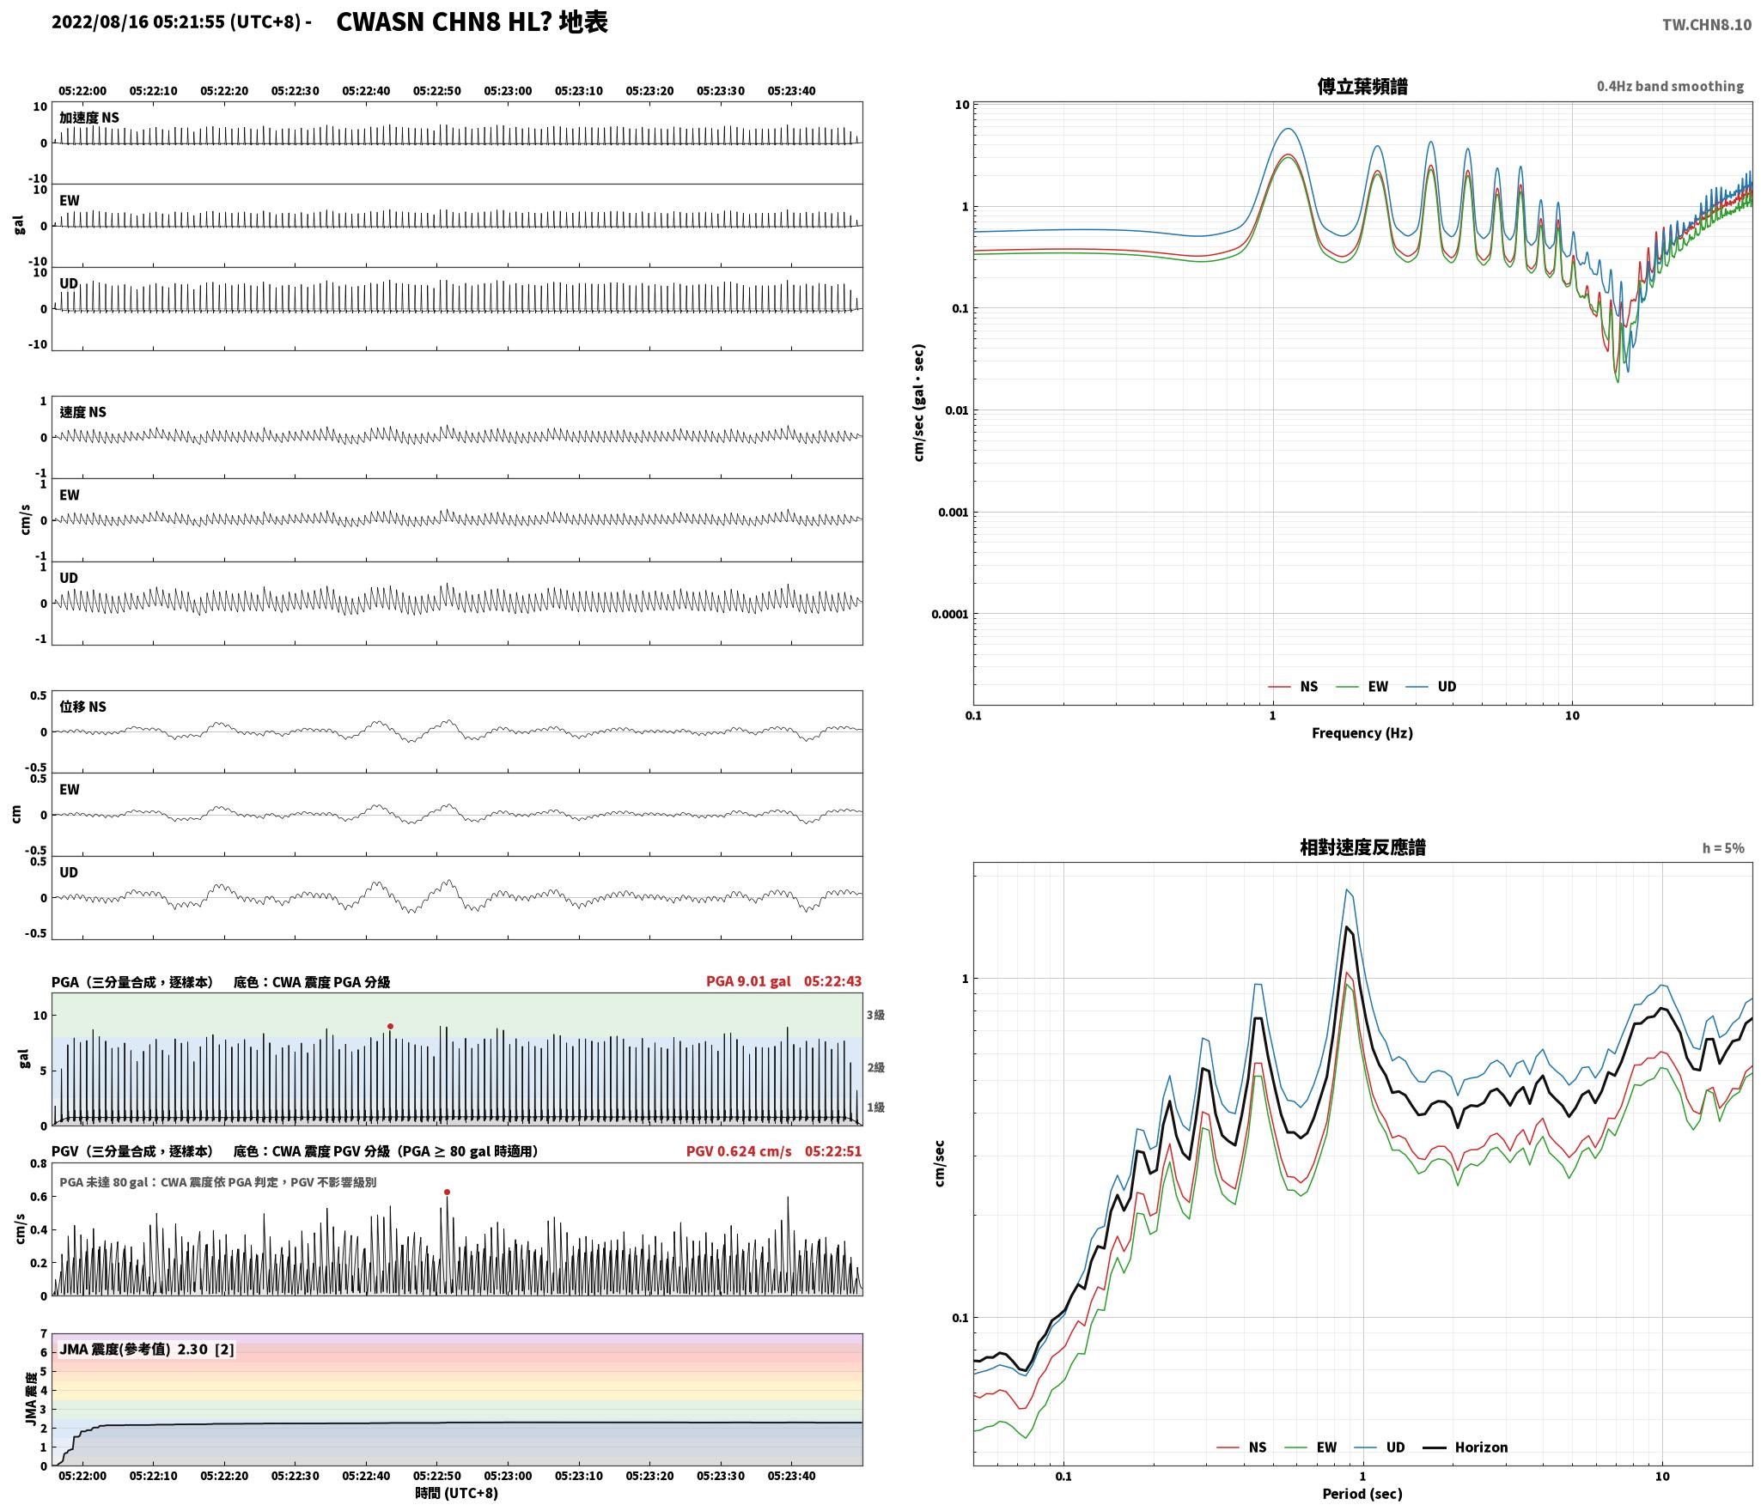Click the TW.CHN8.10 station code label
The image size is (1761, 1511).
click(x=1706, y=25)
